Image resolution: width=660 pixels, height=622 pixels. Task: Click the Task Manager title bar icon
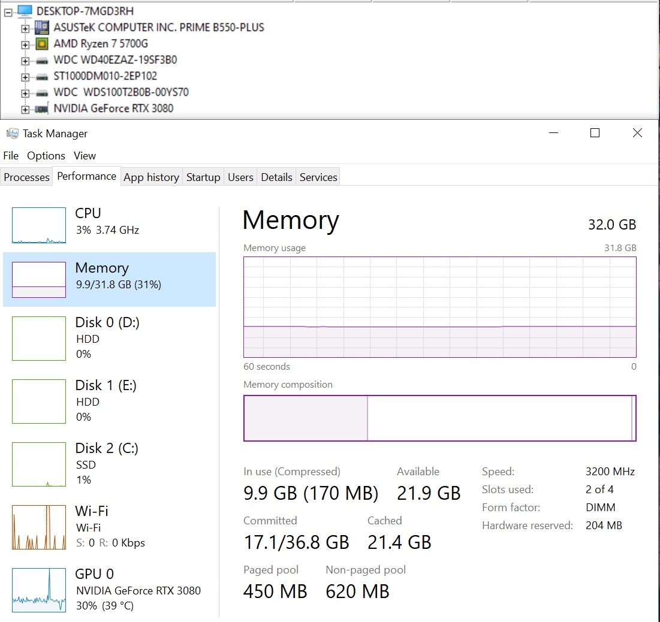12,134
